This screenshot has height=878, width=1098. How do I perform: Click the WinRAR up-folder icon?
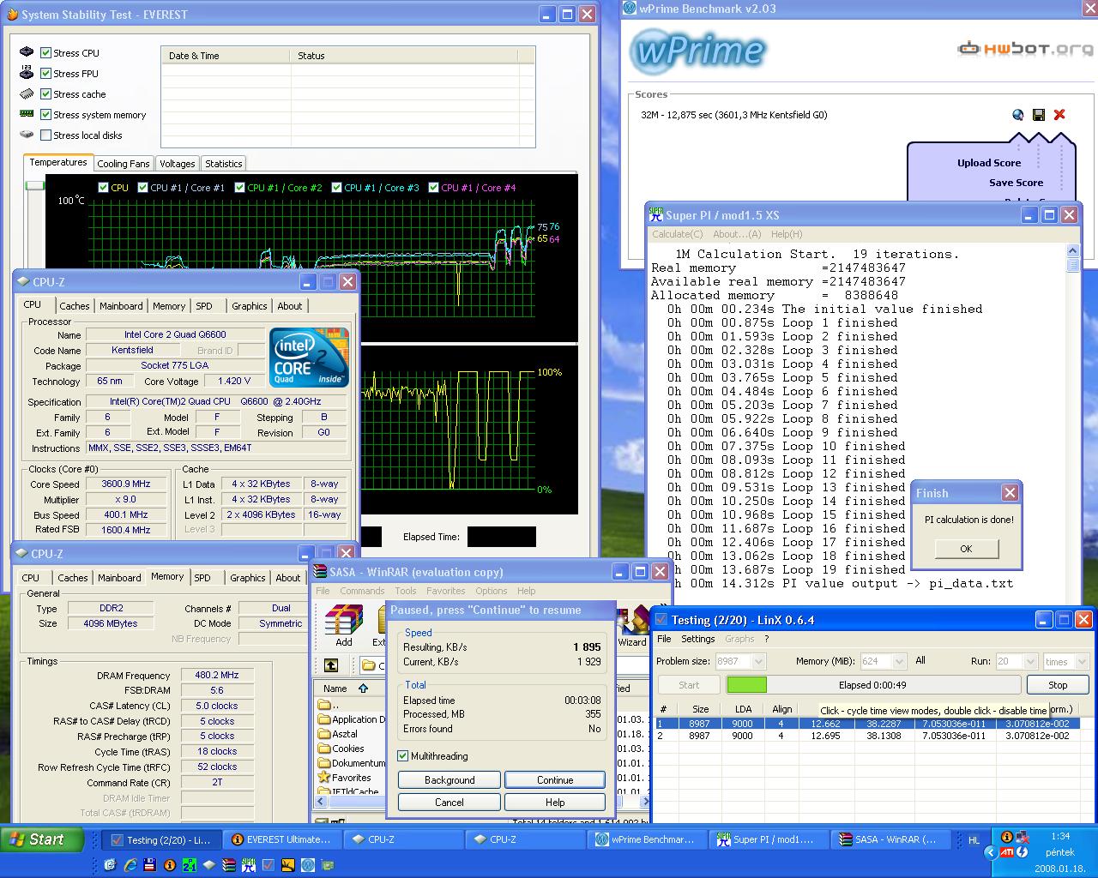pos(331,665)
